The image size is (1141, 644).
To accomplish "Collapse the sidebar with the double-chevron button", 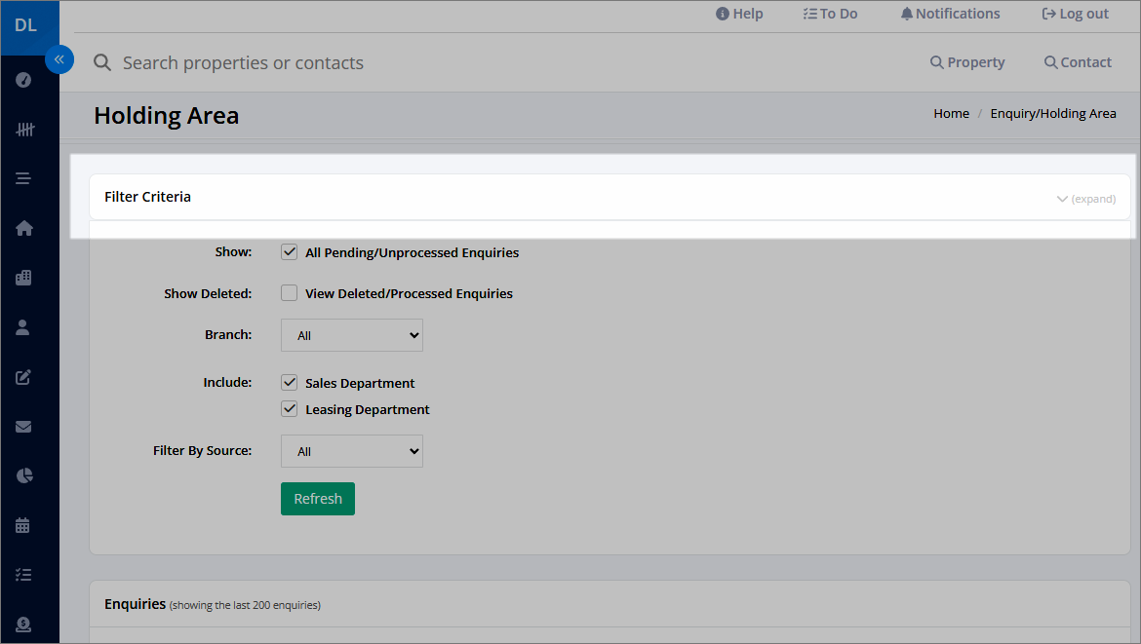I will (59, 59).
